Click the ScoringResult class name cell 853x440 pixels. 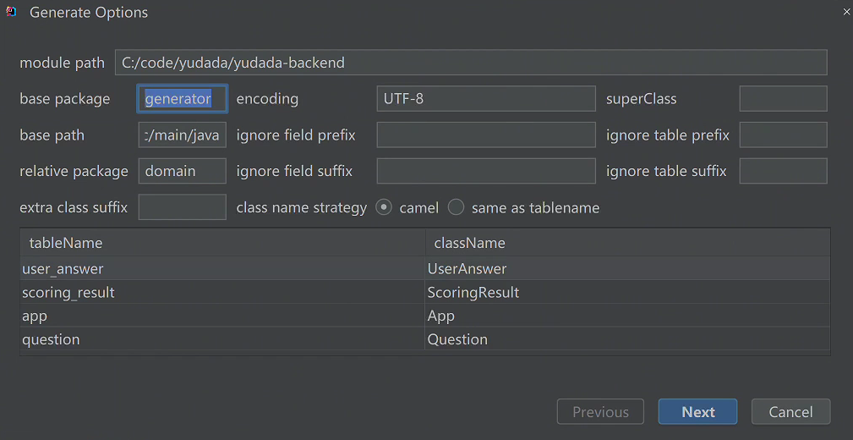coord(627,293)
